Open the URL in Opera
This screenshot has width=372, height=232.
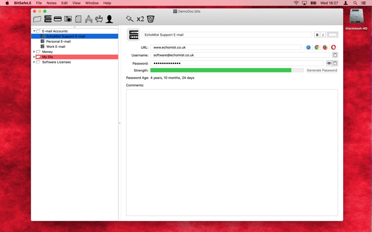point(333,47)
